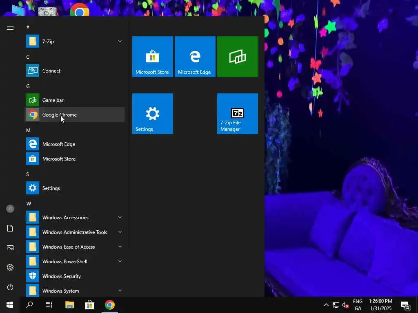This screenshot has width=418, height=313.
Task: Select the Chrome desktop shortcut icon
Action: click(80, 10)
